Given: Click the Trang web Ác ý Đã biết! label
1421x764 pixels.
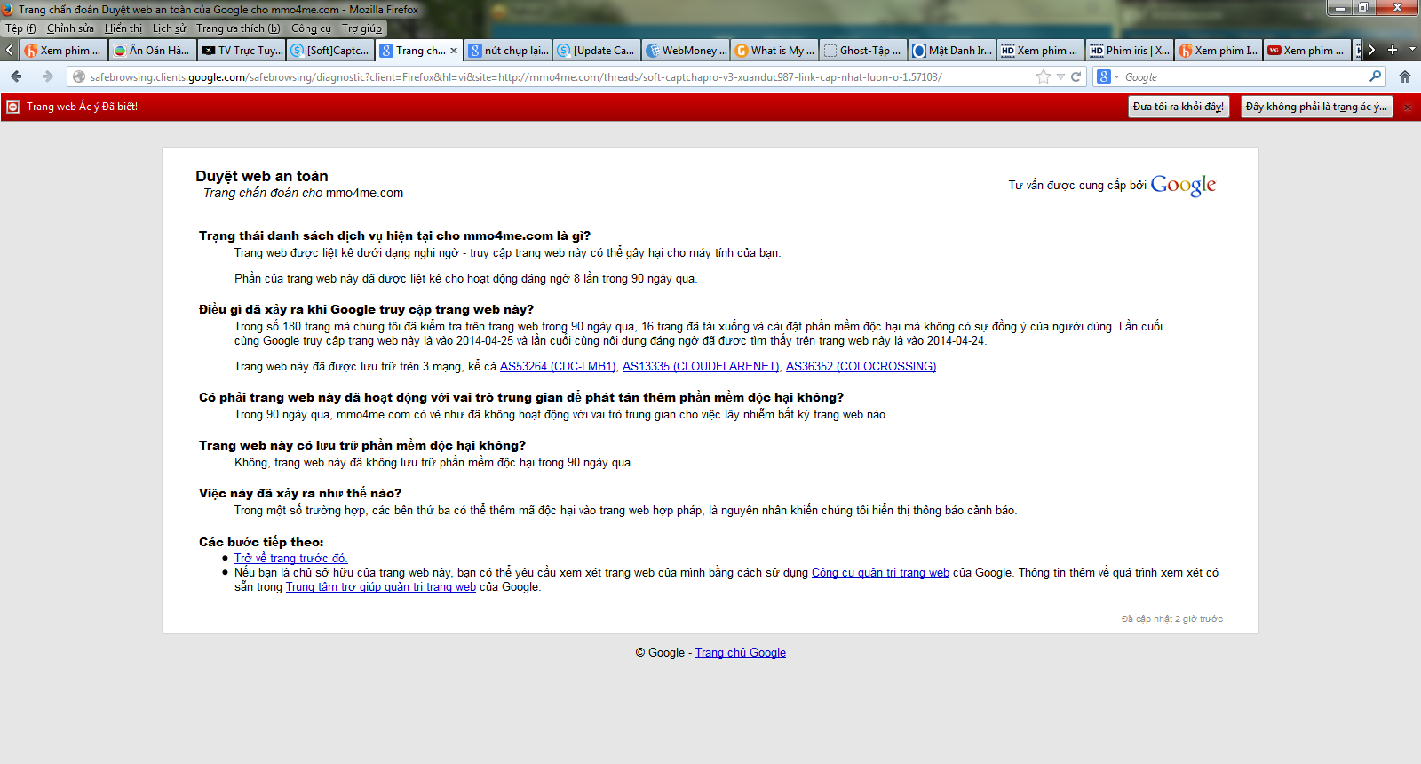Looking at the screenshot, I should click(82, 107).
